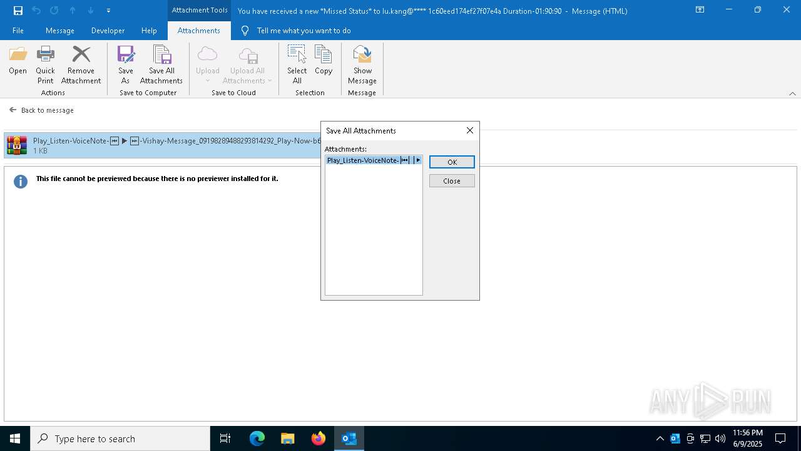Screen dimensions: 801x451
Task: Click the Remove Attachment icon
Action: point(81,65)
